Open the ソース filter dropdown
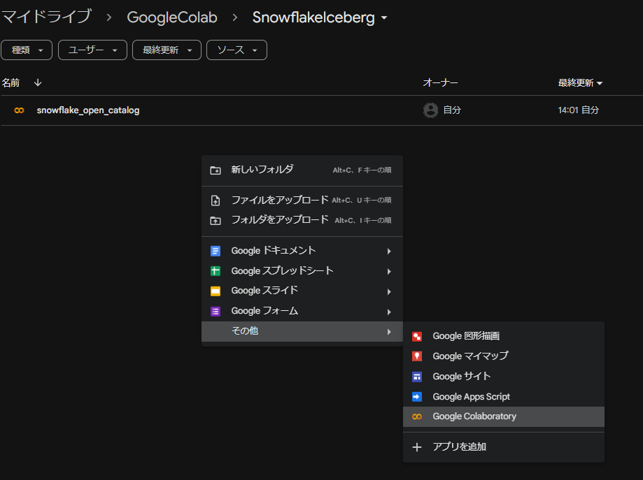 click(236, 50)
